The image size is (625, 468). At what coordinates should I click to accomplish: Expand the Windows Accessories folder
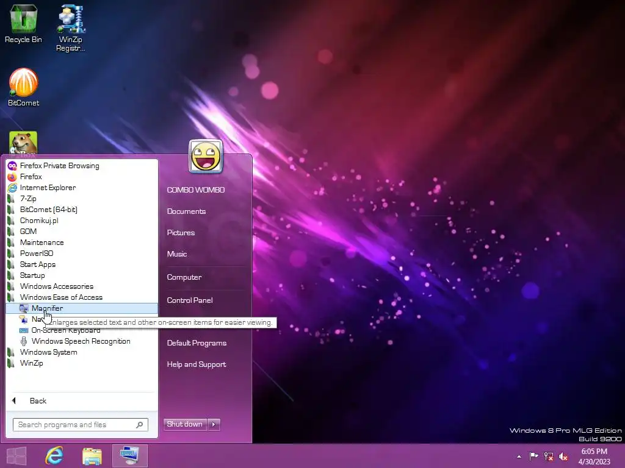coord(82,286)
